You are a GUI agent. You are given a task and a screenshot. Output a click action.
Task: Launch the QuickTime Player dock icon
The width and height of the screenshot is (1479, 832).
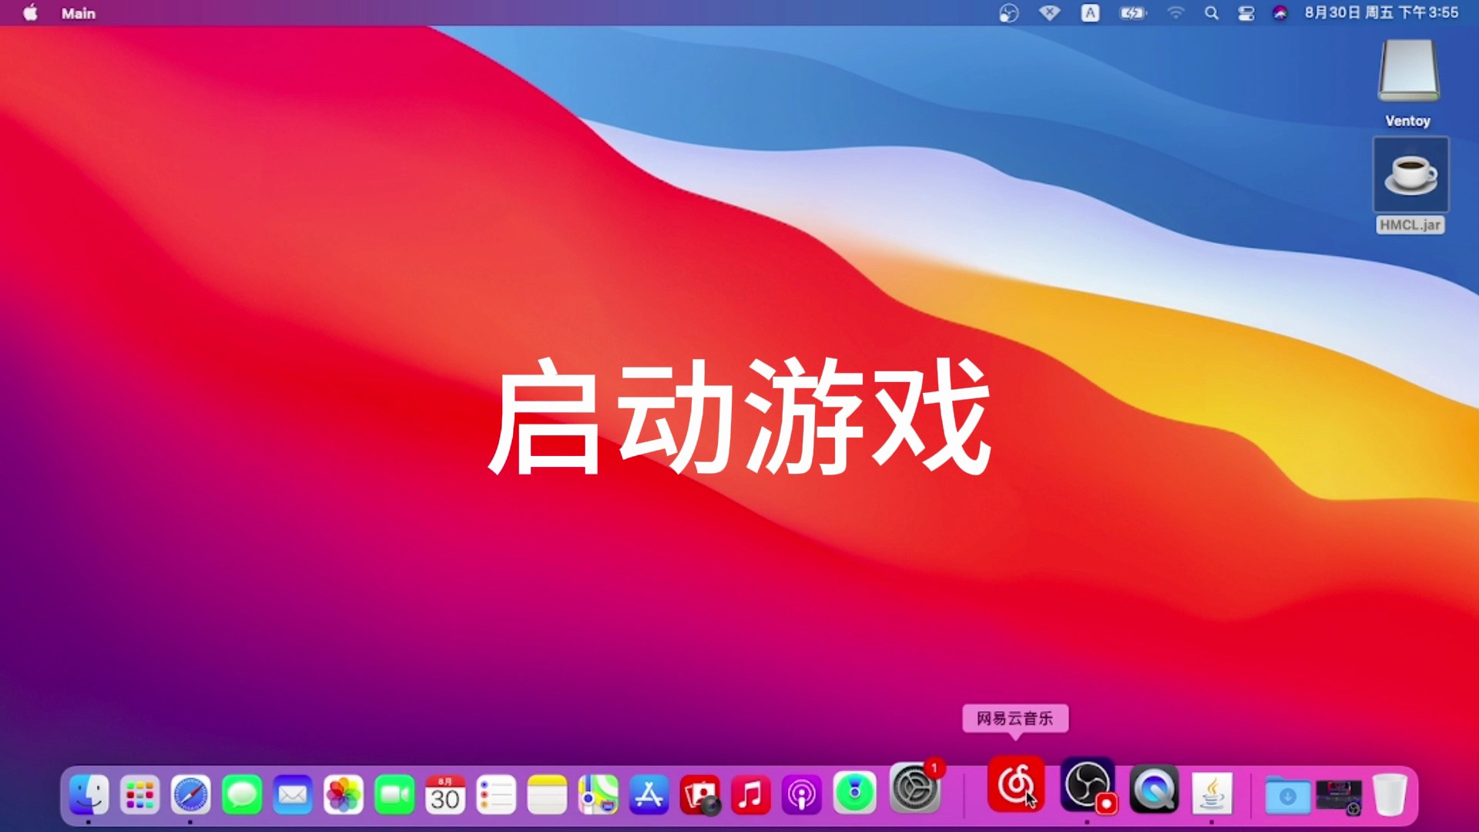coord(1154,790)
